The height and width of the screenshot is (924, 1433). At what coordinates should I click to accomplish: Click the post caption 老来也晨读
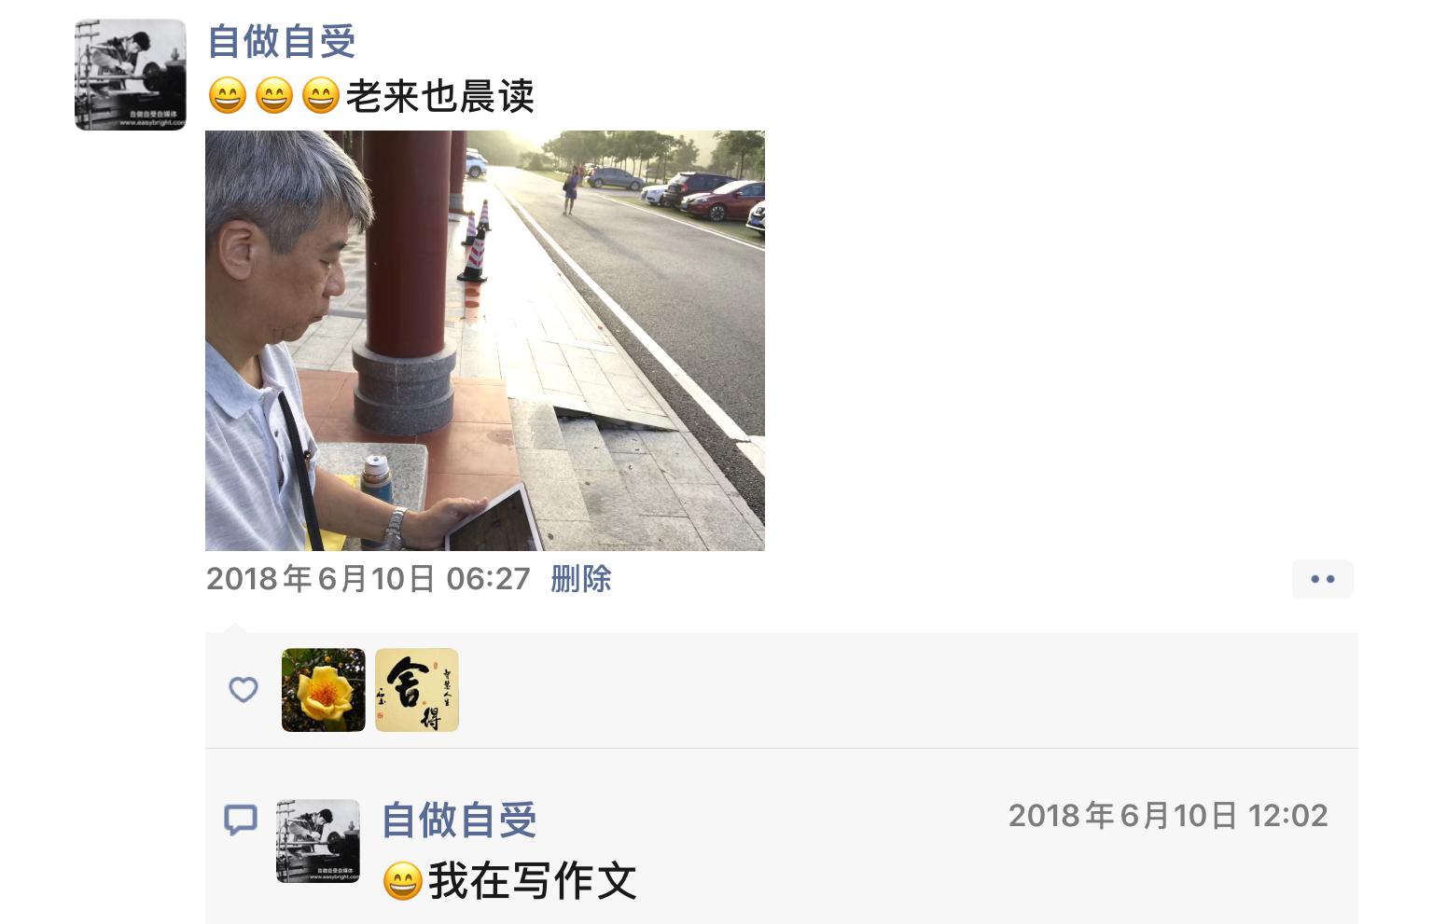440,96
